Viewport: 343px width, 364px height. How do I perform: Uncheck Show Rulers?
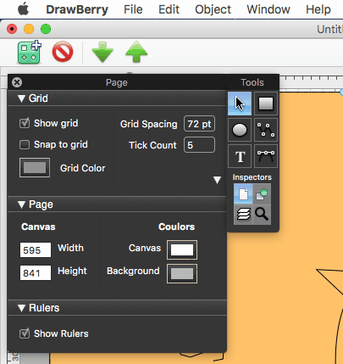pyautogui.click(x=25, y=333)
